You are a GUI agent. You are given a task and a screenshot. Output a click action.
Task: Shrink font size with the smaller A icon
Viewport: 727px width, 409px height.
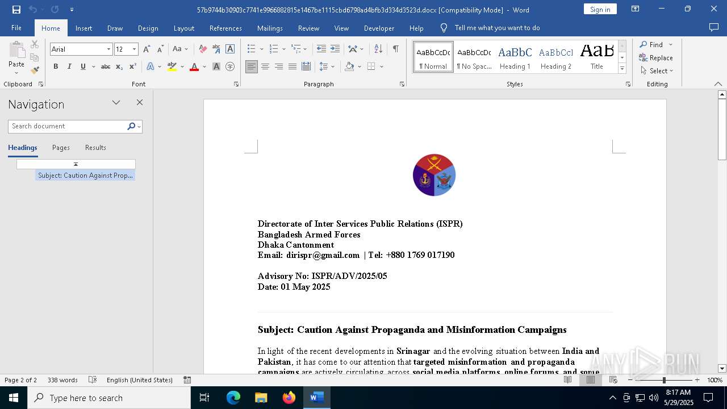tap(161, 49)
